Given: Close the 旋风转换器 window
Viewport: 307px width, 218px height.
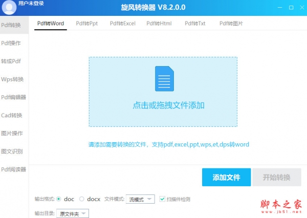Looking at the screenshot, I should point(302,8).
